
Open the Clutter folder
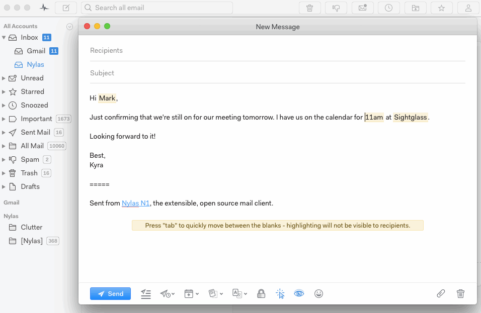tap(31, 227)
